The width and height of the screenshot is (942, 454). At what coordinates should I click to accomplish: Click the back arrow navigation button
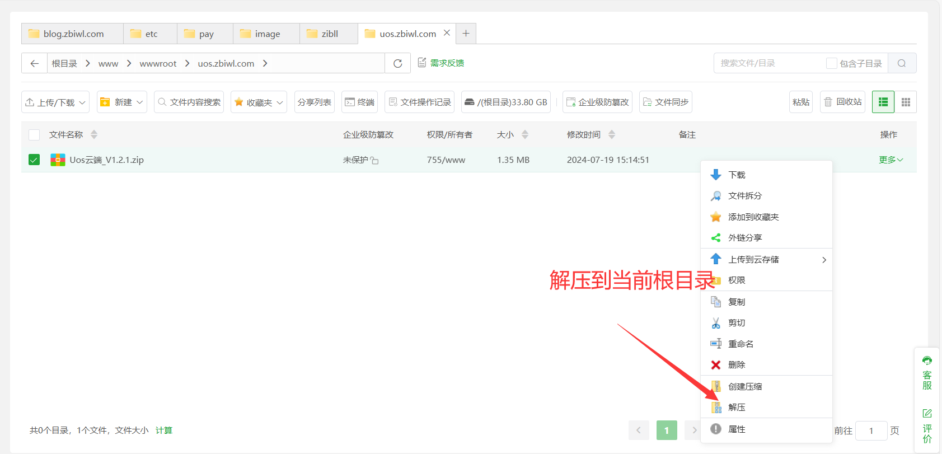(34, 63)
